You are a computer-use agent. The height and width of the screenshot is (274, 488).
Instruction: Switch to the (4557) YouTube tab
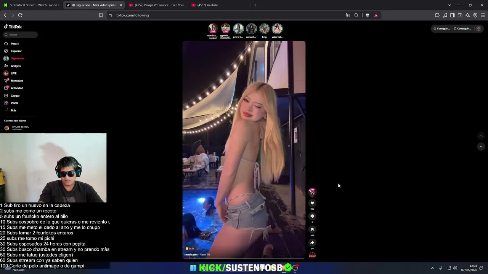coord(219,5)
